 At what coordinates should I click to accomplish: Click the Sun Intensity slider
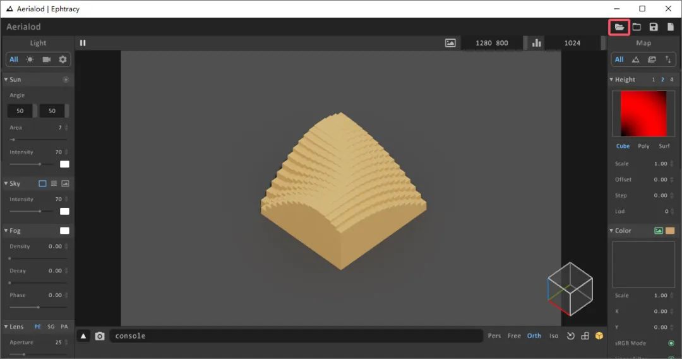coord(33,164)
